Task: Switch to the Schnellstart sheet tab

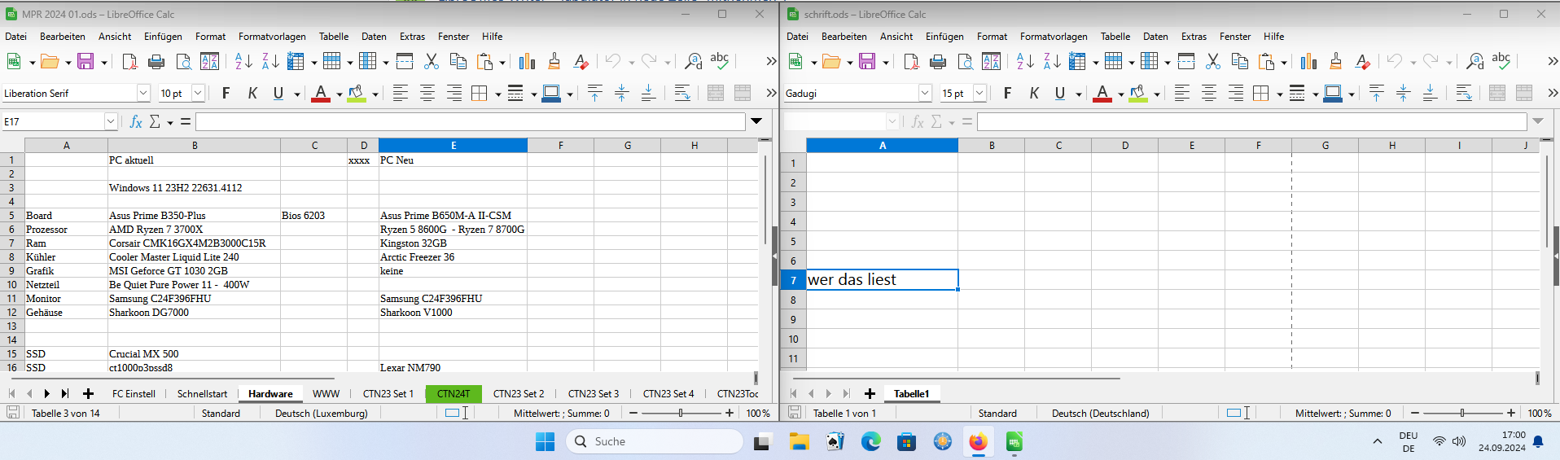Action: click(x=202, y=393)
